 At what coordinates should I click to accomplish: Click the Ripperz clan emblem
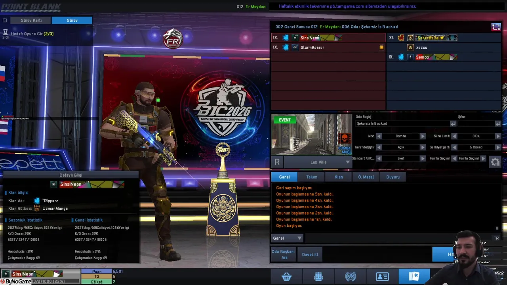pos(37,201)
